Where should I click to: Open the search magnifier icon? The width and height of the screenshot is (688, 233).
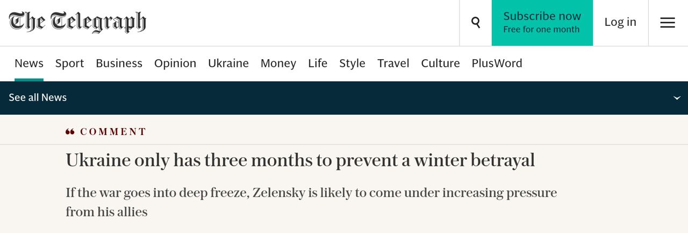coord(476,22)
